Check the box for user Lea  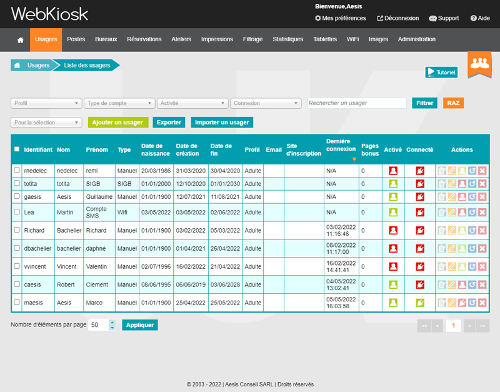[17, 212]
